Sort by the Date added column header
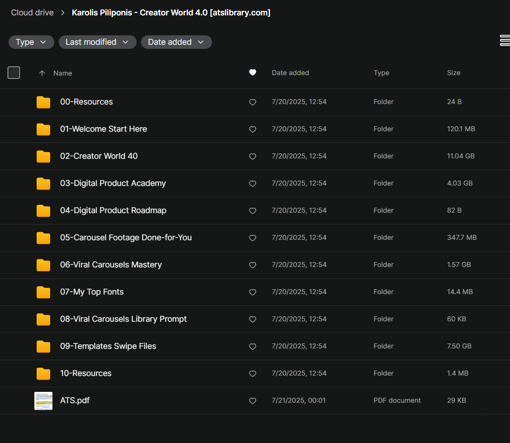The image size is (510, 443). coord(290,73)
